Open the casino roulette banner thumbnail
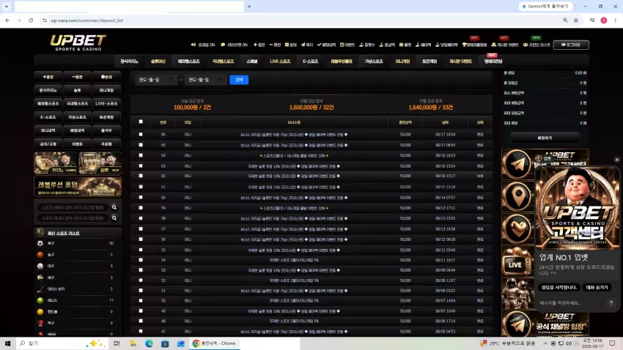623x350 pixels. click(x=56, y=163)
